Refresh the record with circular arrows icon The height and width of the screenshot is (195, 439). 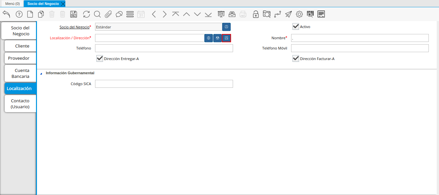coord(86,14)
